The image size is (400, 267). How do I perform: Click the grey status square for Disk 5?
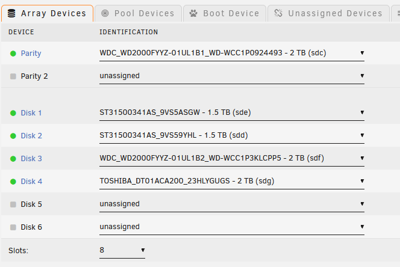[13, 204]
